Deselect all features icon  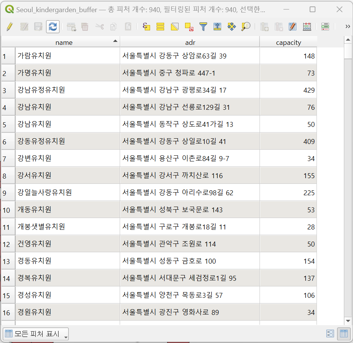click(189, 27)
